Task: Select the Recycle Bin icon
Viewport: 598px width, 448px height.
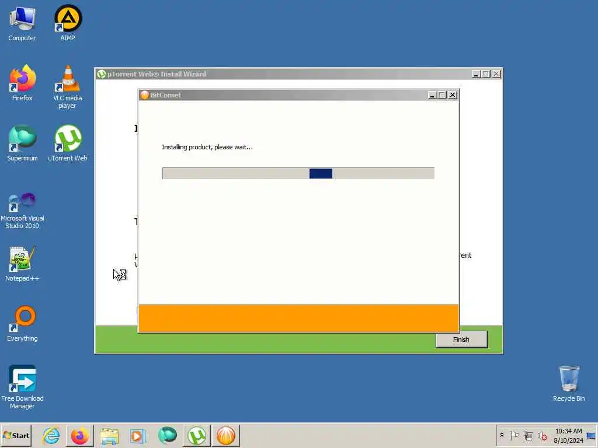Action: click(569, 384)
